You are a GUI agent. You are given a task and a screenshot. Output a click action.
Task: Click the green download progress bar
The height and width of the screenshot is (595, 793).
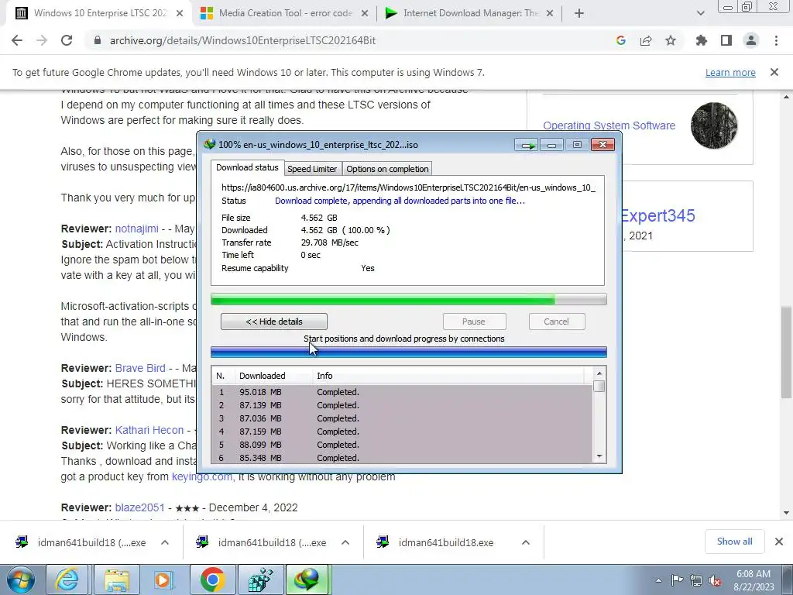coord(409,300)
